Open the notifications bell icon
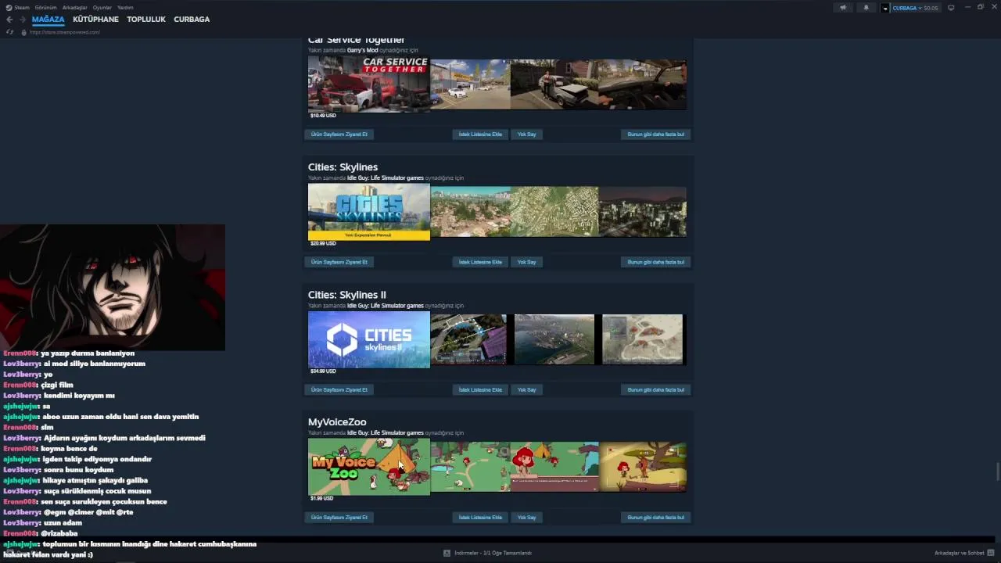 click(x=866, y=8)
